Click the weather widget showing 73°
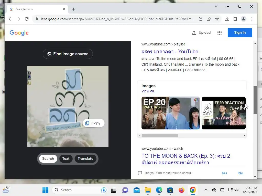The width and height of the screenshot is (262, 196). click(x=6, y=190)
